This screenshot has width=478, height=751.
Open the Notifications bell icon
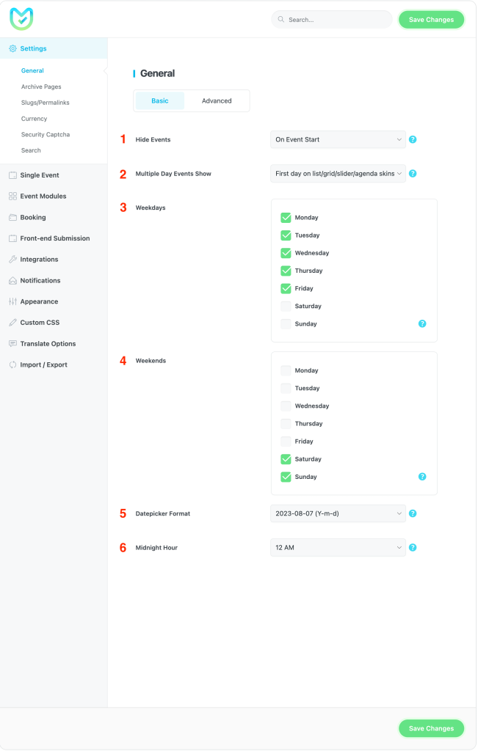13,280
